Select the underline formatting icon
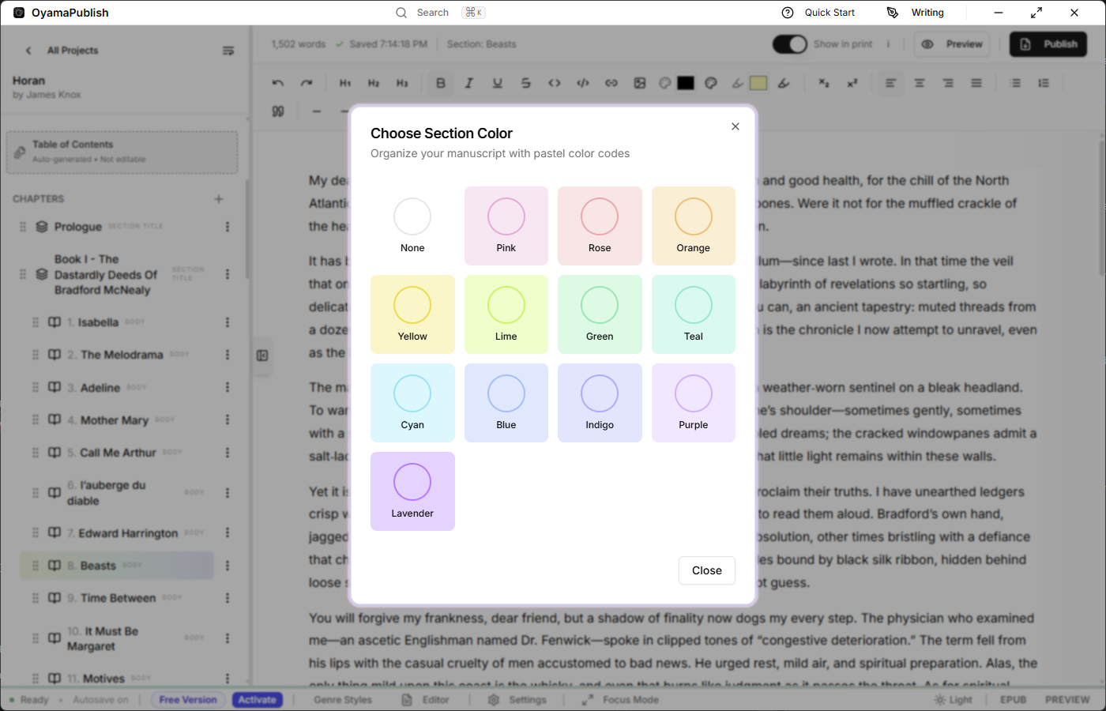Screen dimensions: 1106x711 [498, 82]
